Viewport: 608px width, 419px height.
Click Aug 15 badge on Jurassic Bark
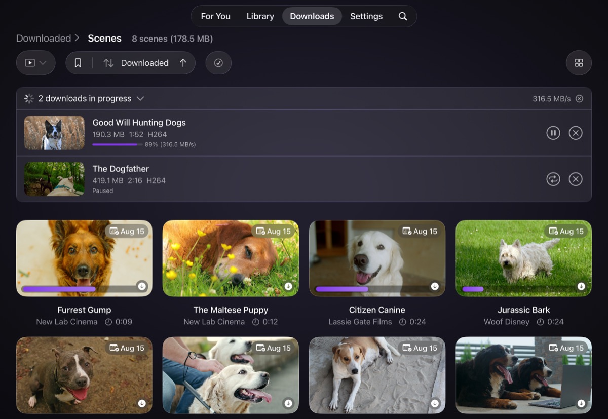click(x=566, y=231)
